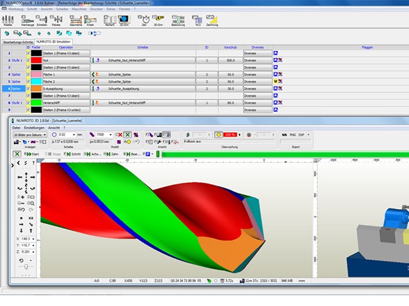Click the pan right arrow in navigation panel
Viewport: 409px width, 306px height.
click(33, 177)
